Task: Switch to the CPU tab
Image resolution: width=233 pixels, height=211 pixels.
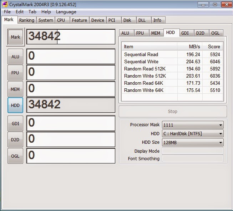Action: (62, 20)
